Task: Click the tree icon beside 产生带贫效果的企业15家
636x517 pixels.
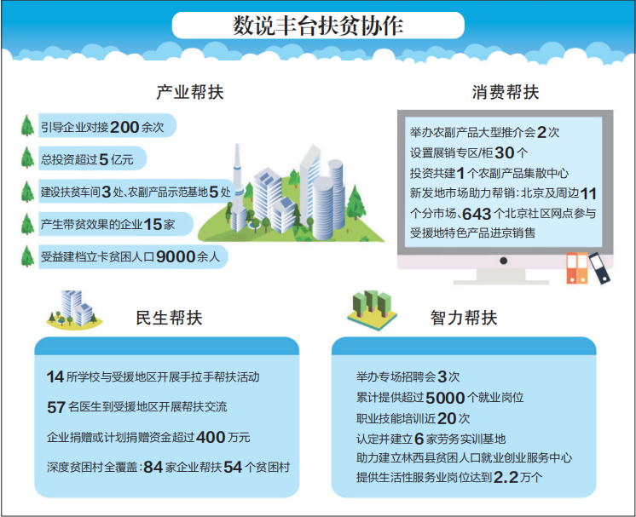Action: [27, 224]
